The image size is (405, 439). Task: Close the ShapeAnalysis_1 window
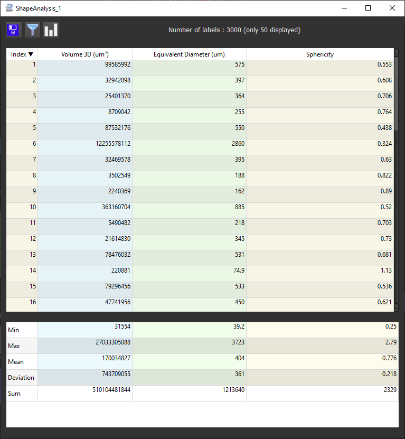click(x=392, y=8)
